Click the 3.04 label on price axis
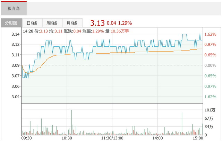This screenshot has height=145, width=222. tap(15, 97)
